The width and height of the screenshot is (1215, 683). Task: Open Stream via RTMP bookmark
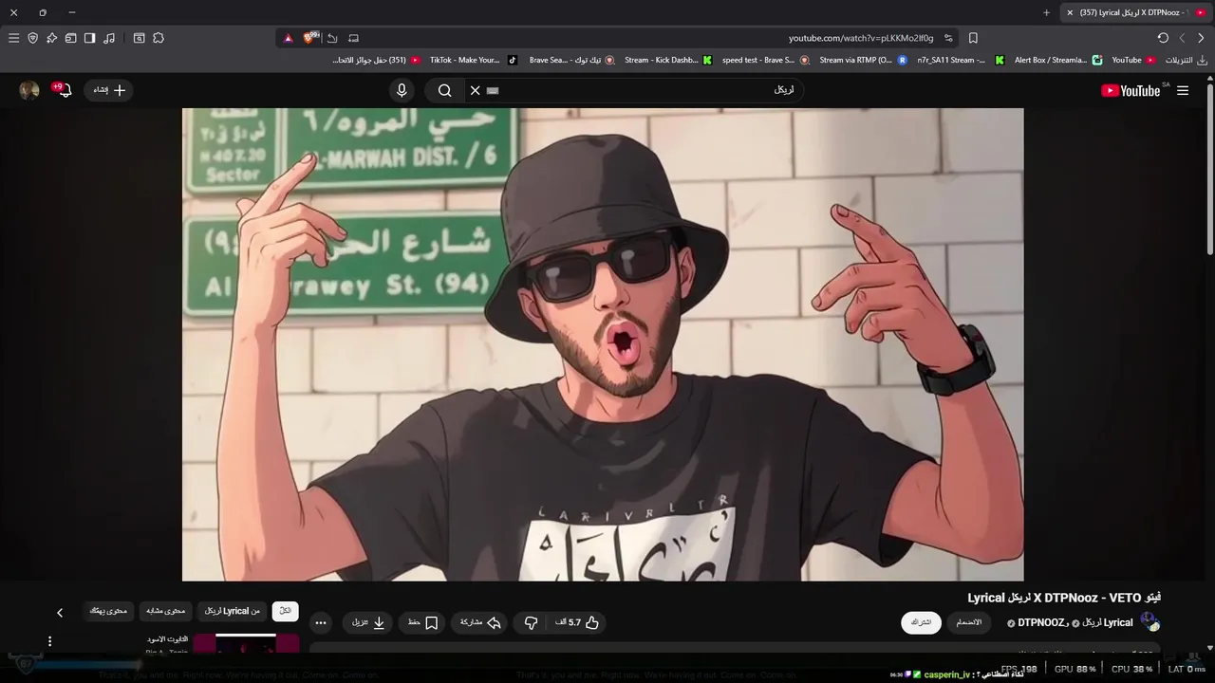tap(862, 60)
